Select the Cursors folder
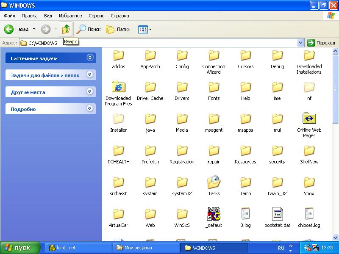Image resolution: width=339 pixels, height=254 pixels. point(245,59)
